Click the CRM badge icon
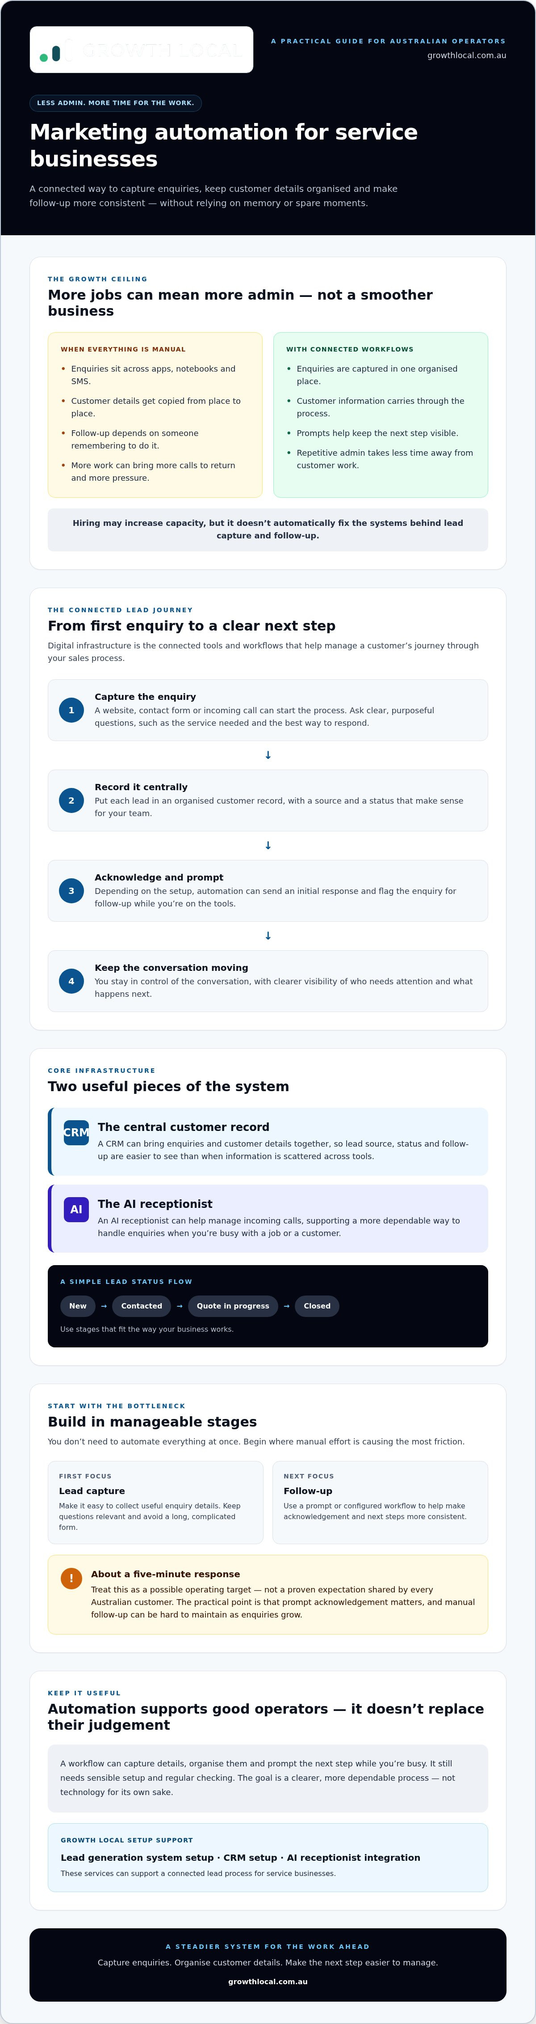 76,1132
